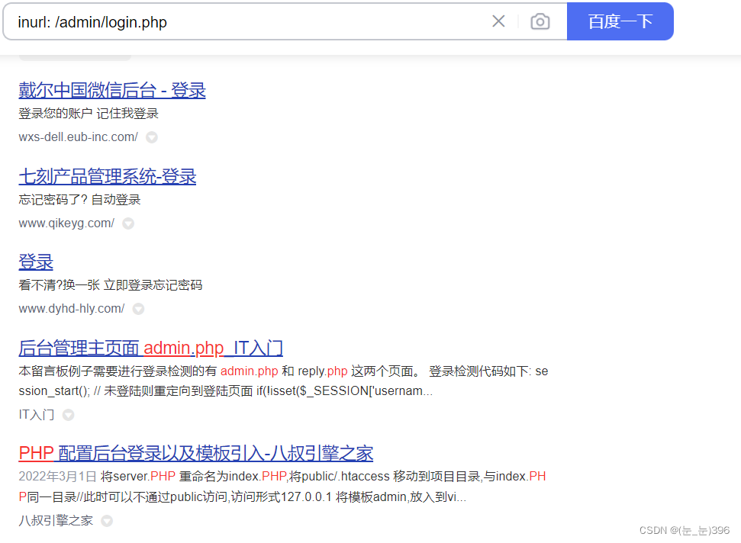Click the snippet starting 本留言板例子需要进行登录检测
The width and height of the screenshot is (741, 543).
click(x=284, y=381)
